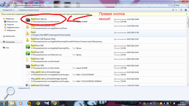The image size is (189, 106).
Task: Click the change view icon in the toolbar
Action: [x=173, y=10]
